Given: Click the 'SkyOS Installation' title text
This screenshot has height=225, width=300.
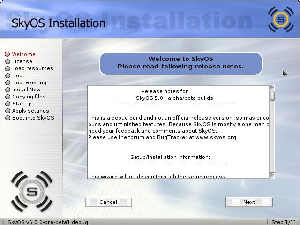Looking at the screenshot, I should [58, 23].
